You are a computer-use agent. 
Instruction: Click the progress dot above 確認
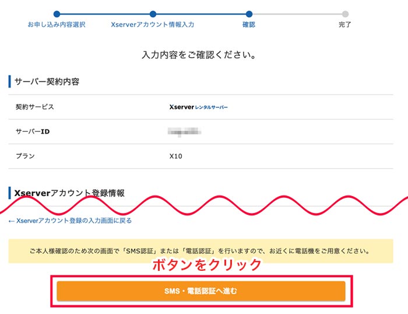pos(249,14)
